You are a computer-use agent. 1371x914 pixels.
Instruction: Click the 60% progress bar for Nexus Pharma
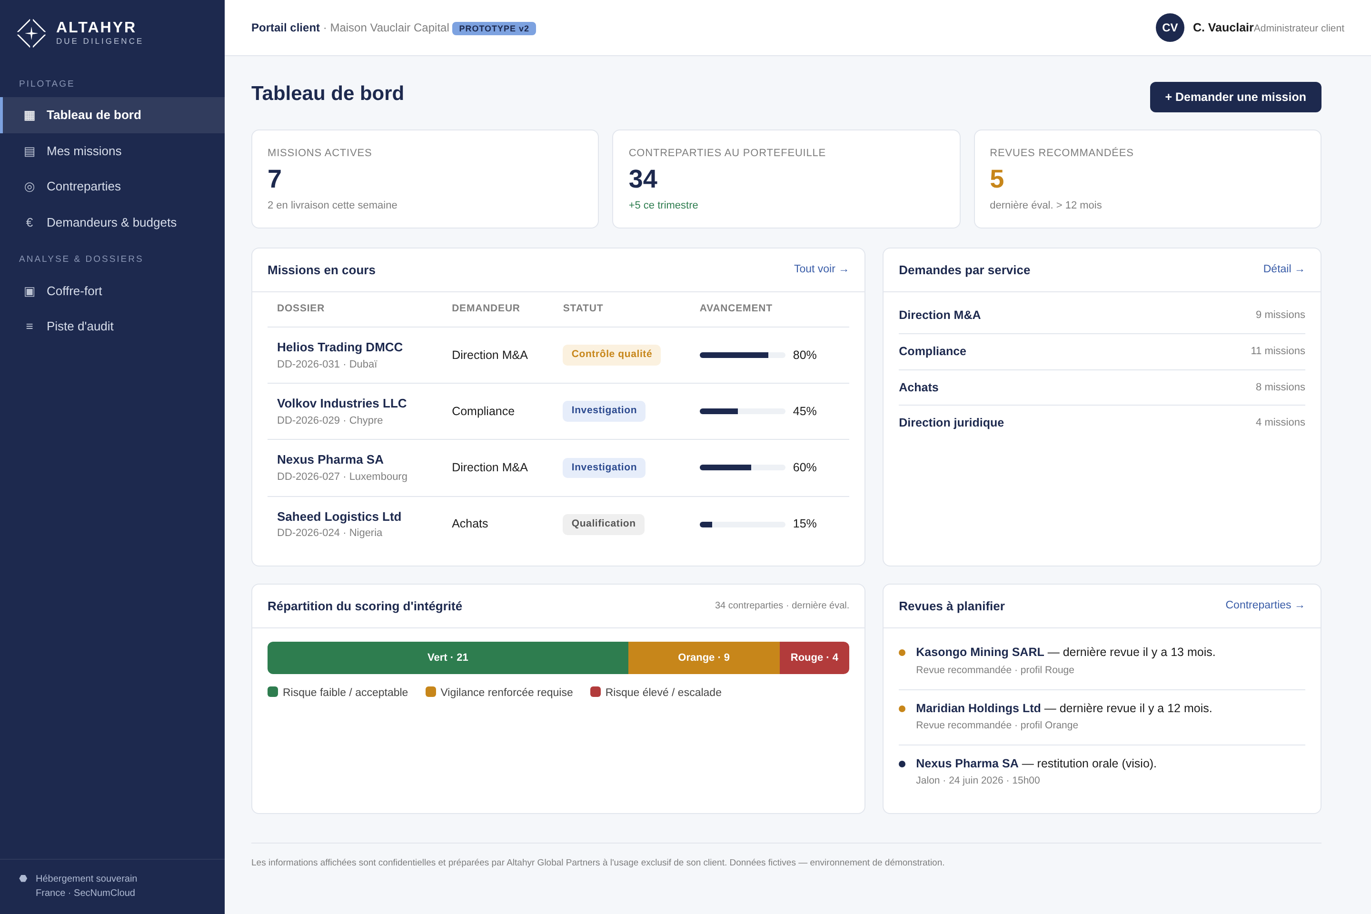coord(742,467)
